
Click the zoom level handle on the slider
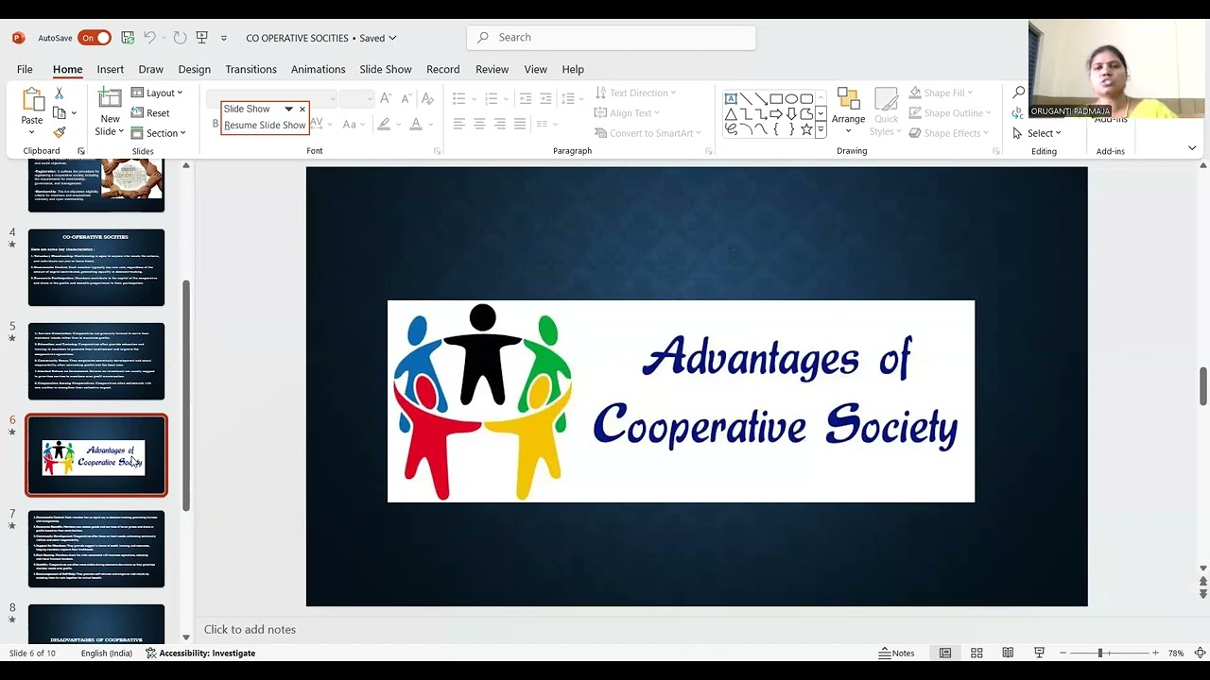point(1099,653)
